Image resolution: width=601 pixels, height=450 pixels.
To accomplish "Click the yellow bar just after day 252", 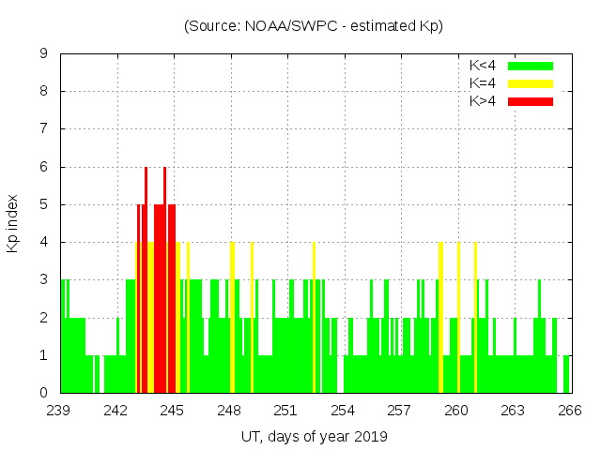I will 314,319.
